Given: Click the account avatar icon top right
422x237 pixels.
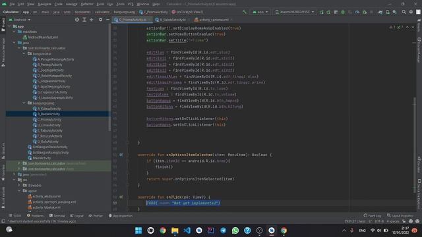Looking at the screenshot, I should coord(418,12).
